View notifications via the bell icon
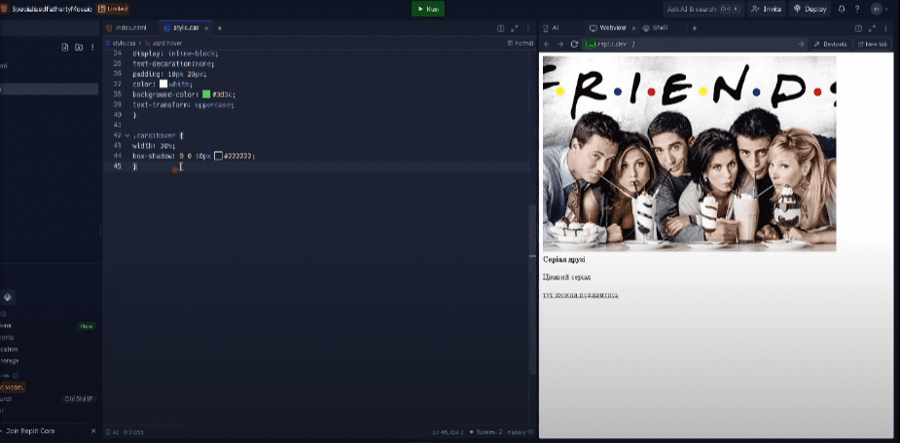 point(842,9)
